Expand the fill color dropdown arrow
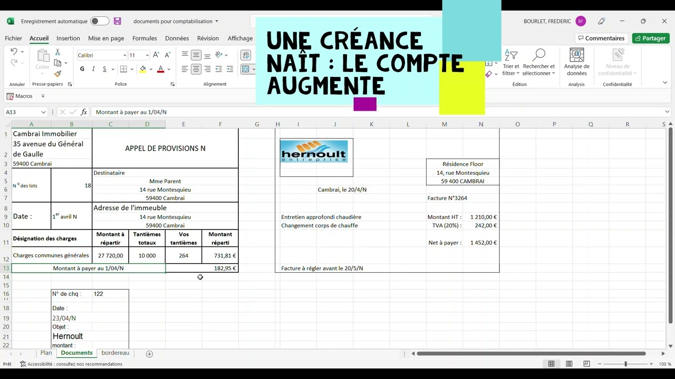This screenshot has height=379, width=675. pyautogui.click(x=150, y=69)
